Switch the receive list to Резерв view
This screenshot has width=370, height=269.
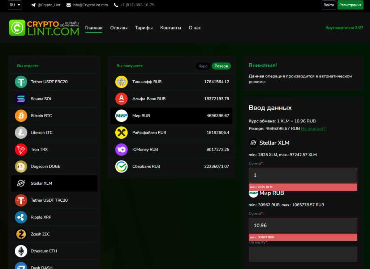221,66
